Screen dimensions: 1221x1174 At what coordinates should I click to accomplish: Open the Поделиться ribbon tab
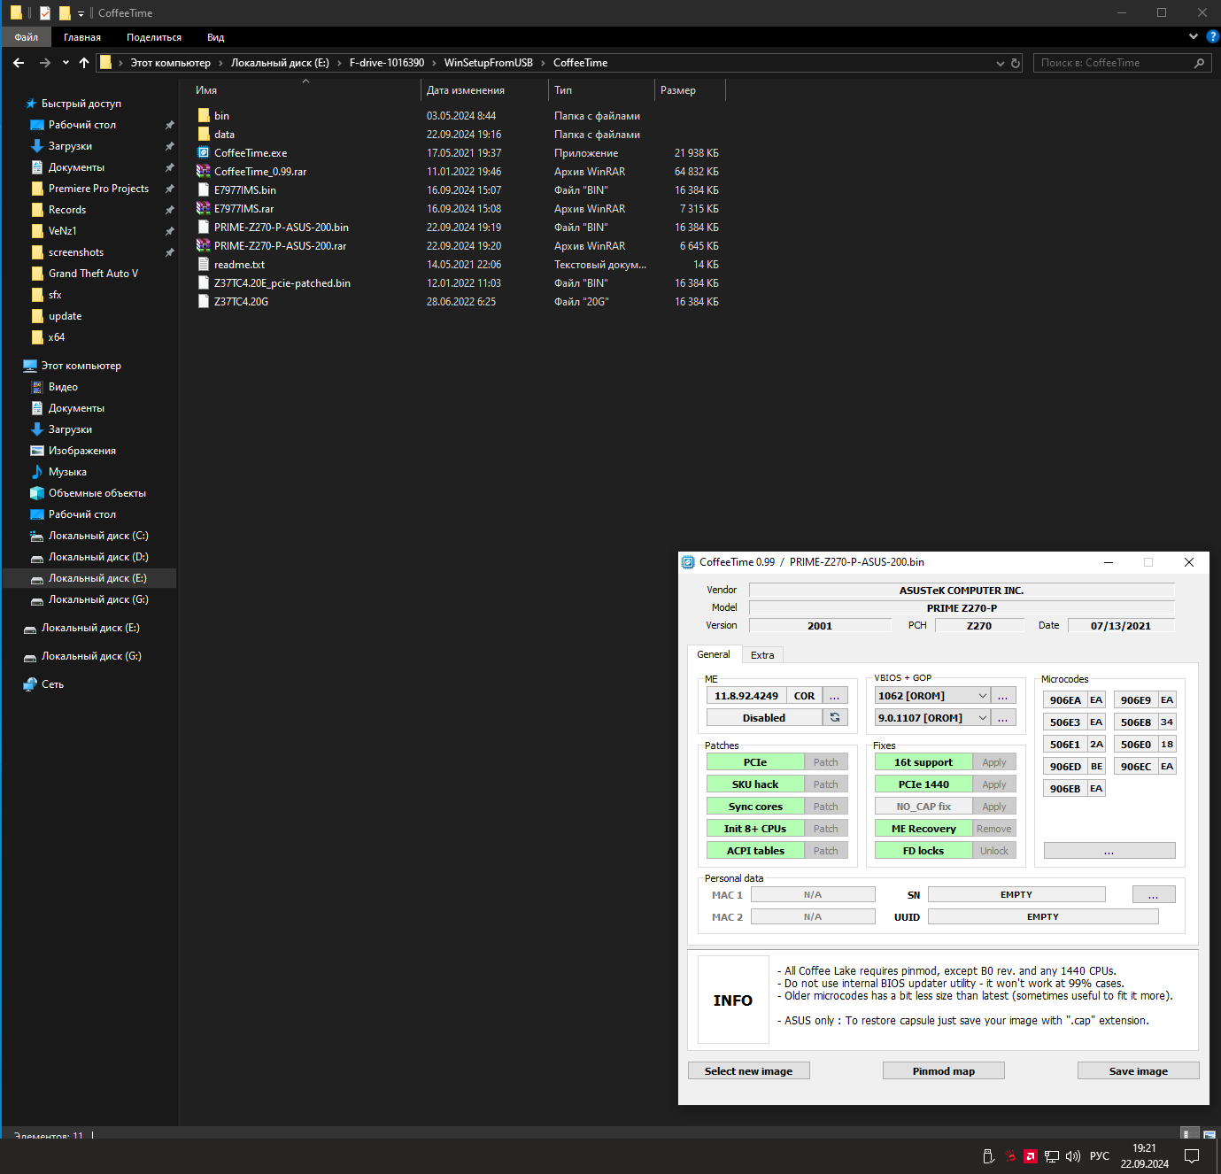tap(154, 37)
